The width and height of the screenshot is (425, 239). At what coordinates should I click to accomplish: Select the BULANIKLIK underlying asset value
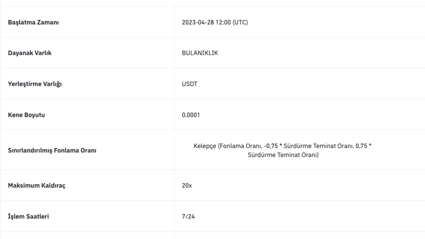(x=200, y=53)
